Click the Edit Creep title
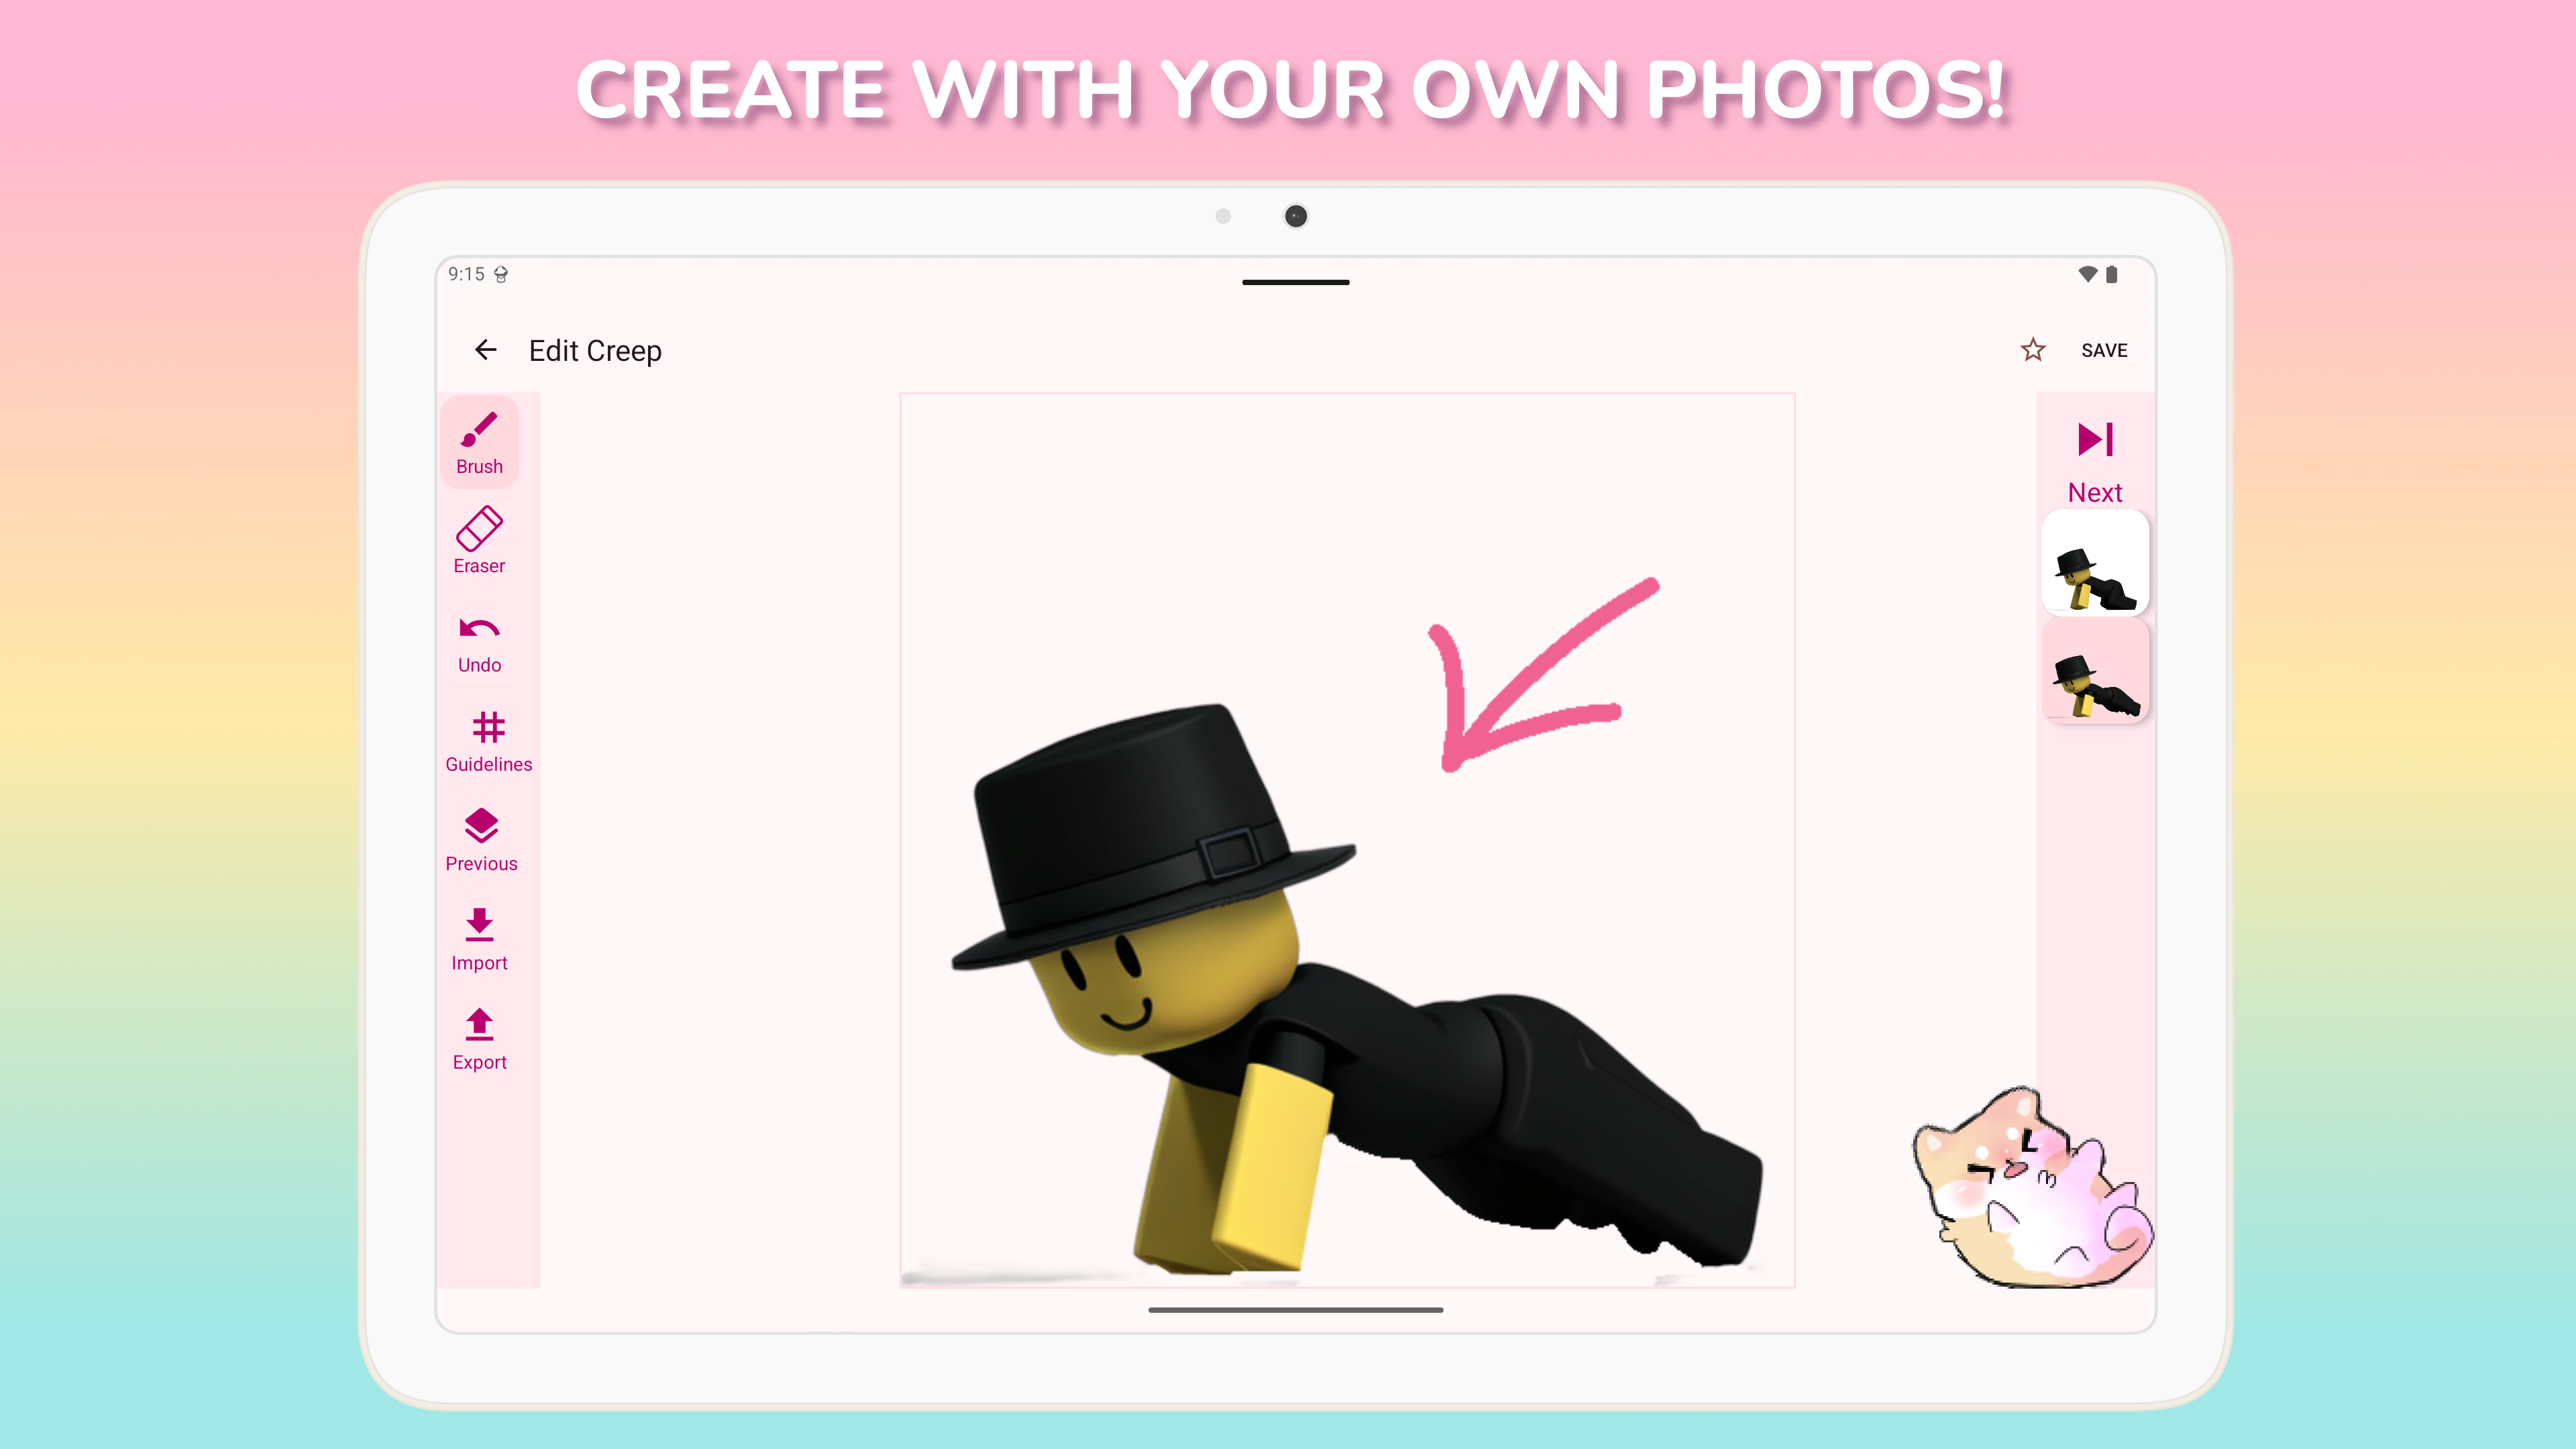 click(595, 351)
